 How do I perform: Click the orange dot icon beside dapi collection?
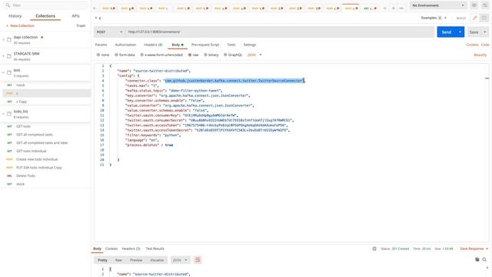click(x=42, y=37)
